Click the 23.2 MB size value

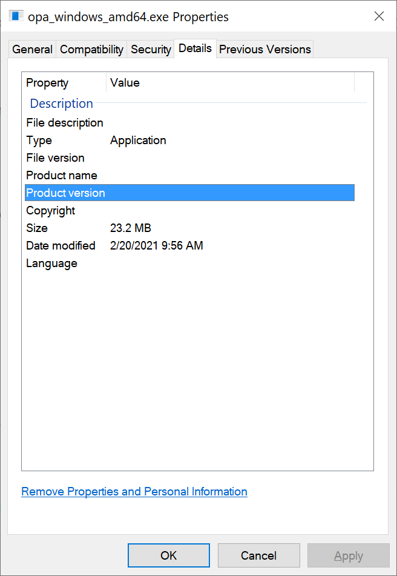click(x=131, y=228)
